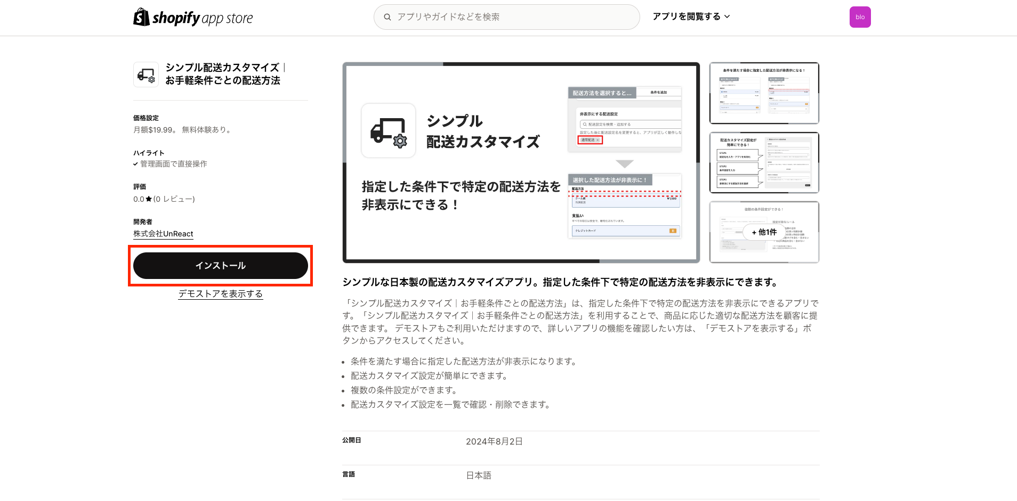Expand the '+他1件' media thumbnail overlay
The image size is (1017, 501).
[764, 232]
